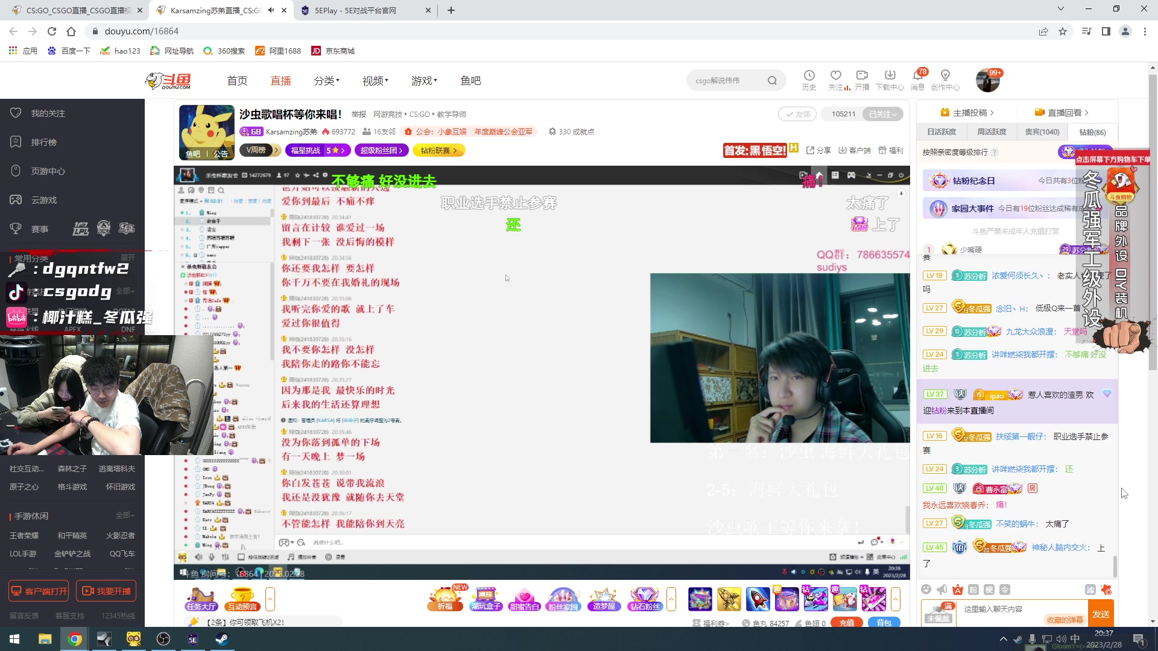1158x651 pixels.
Task: Expand the 视频 video nav dropdown
Action: [x=375, y=81]
